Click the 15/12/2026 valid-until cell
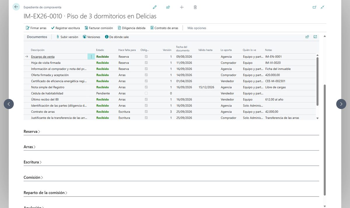The height and width of the screenshot is (208, 350). 206,87
